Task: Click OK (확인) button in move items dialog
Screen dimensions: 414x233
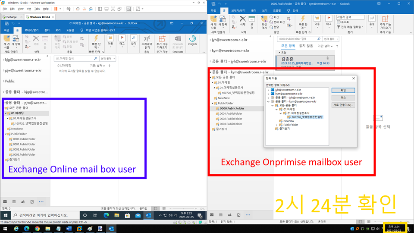Action: [x=343, y=90]
